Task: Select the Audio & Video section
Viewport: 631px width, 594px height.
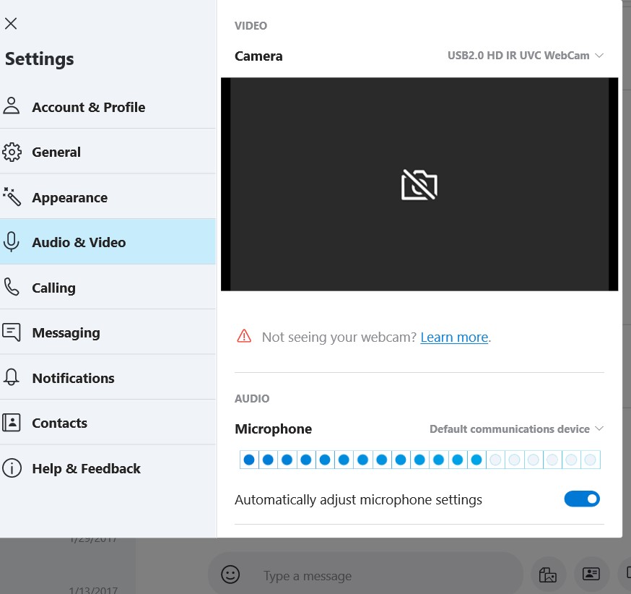Action: click(108, 242)
